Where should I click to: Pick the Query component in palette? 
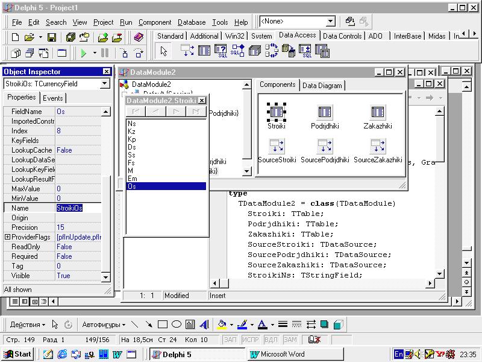(221, 51)
